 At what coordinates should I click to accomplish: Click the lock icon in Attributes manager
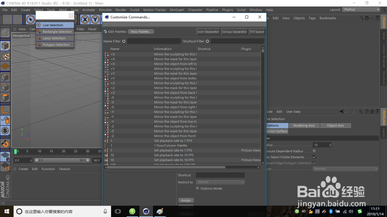pyautogui.click(x=367, y=112)
